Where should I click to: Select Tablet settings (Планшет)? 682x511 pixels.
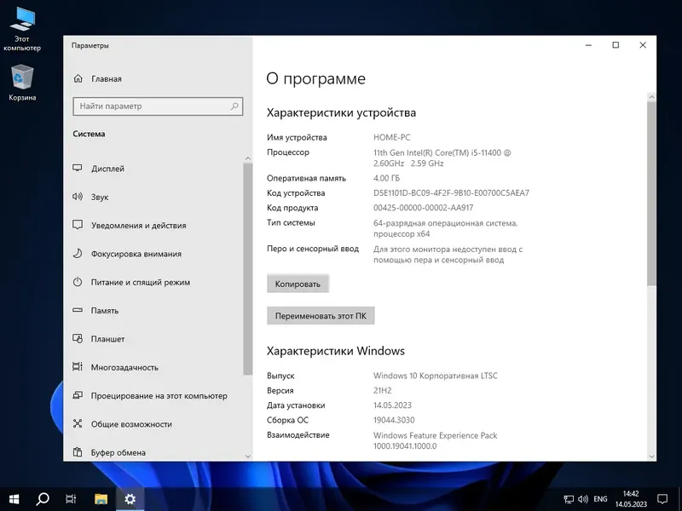tap(109, 338)
